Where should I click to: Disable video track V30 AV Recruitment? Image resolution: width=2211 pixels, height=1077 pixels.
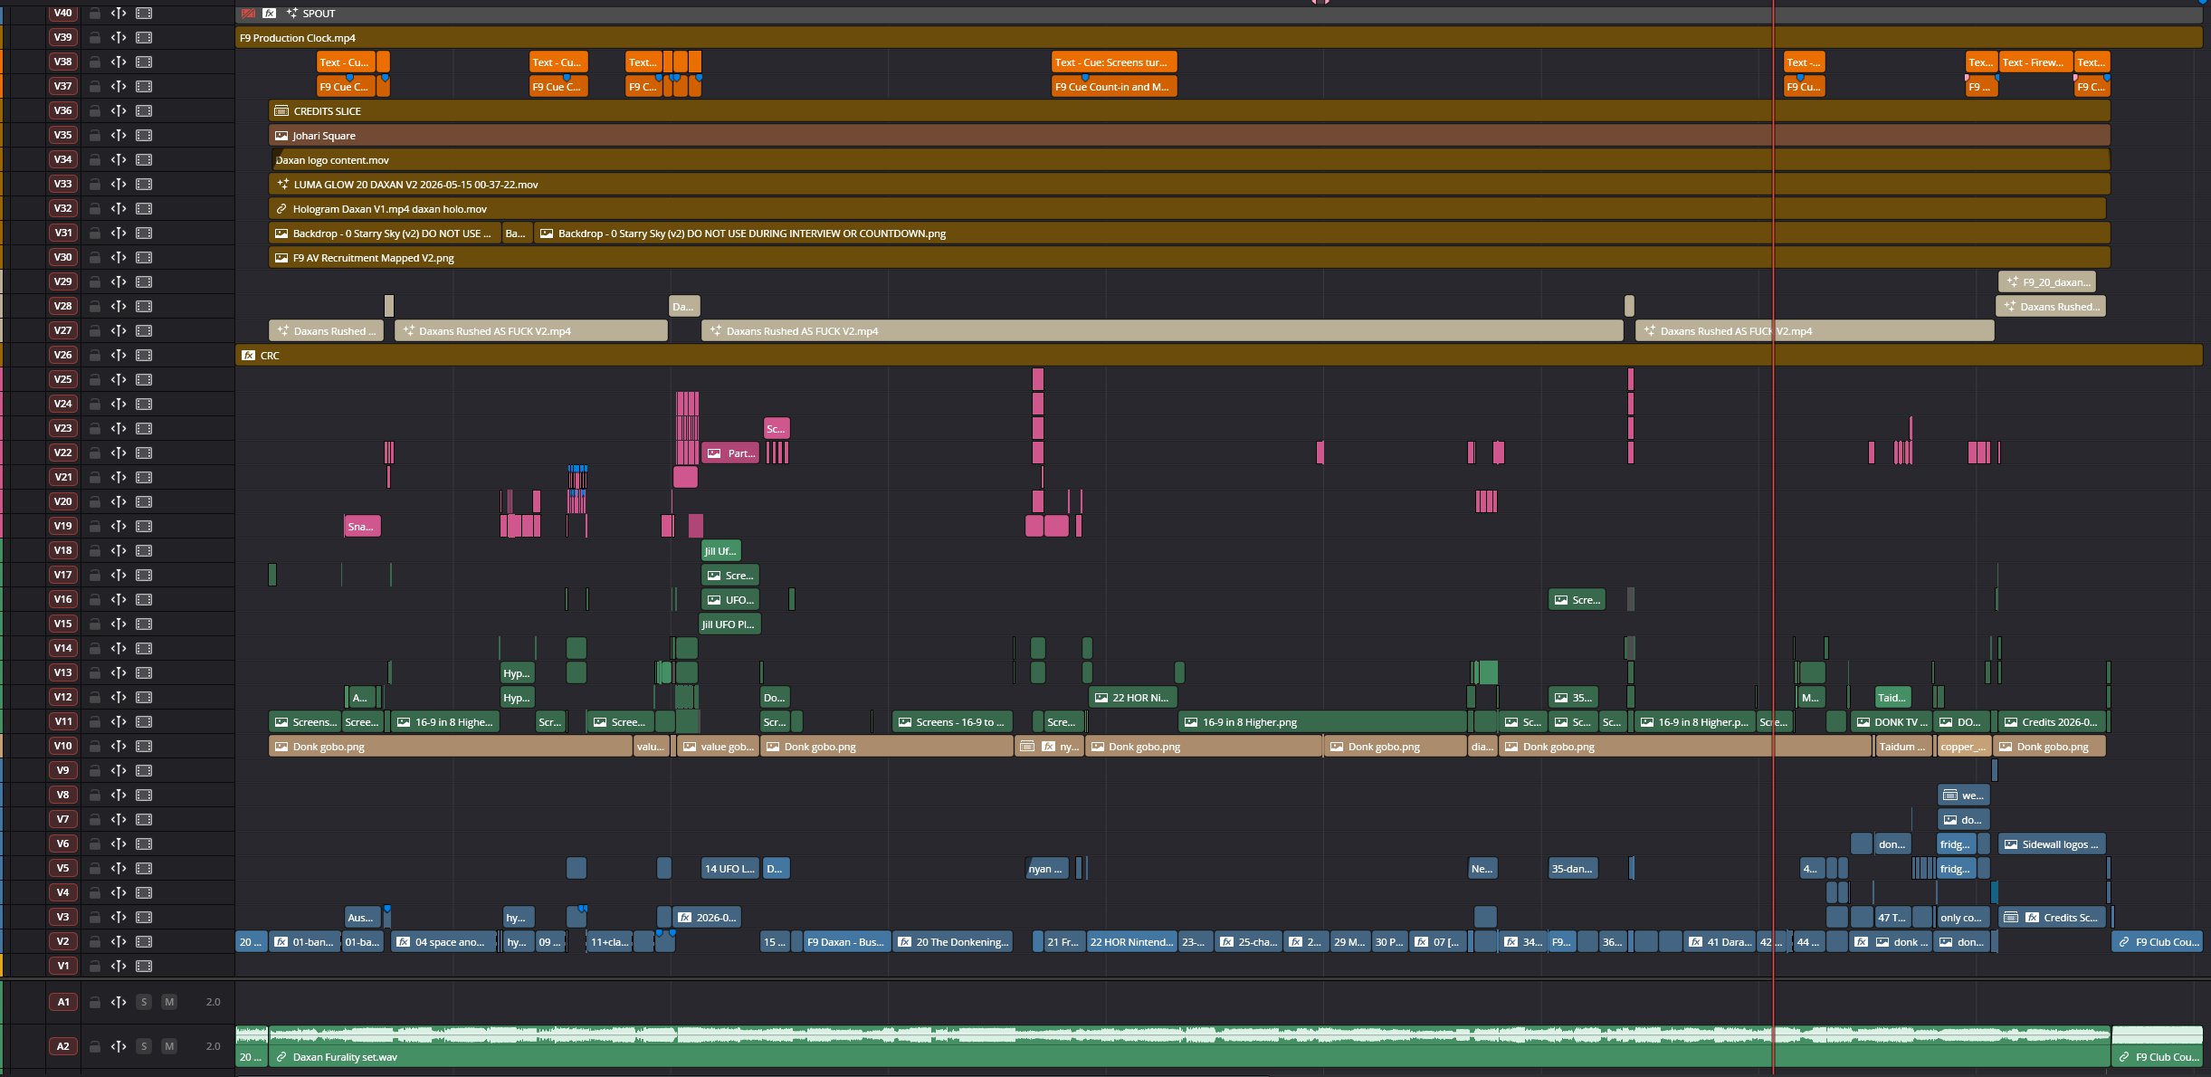pos(144,257)
